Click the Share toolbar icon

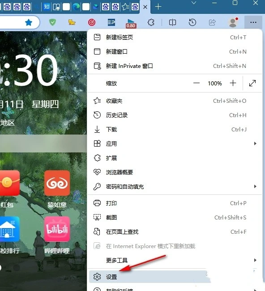pyautogui.click(x=212, y=22)
